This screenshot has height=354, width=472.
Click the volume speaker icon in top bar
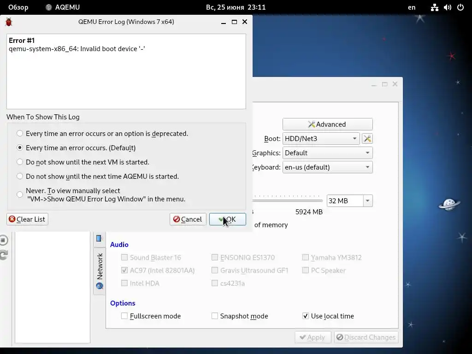[x=447, y=7]
